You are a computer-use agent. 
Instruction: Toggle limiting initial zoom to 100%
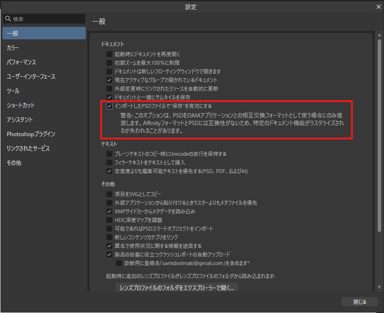(x=109, y=62)
